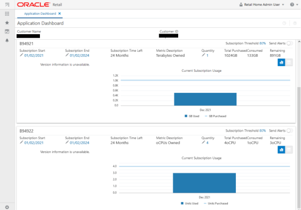Click the clock icon in the dashboard header

pos(284,23)
